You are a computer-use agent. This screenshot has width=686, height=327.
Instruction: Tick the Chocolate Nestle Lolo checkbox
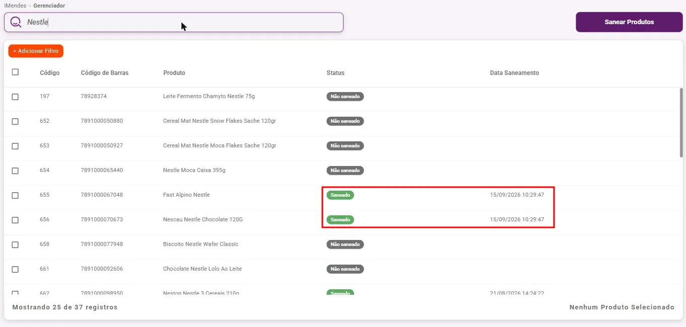(x=15, y=269)
